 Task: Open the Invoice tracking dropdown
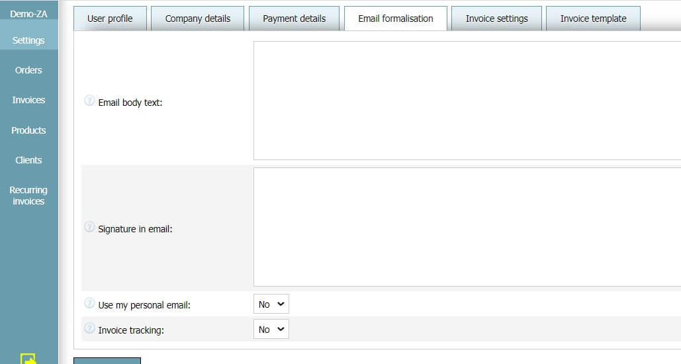click(271, 329)
